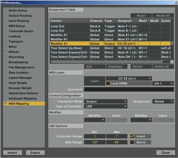Select Tree Select Up/Down row
Viewport: 178px width, 158px height.
tap(110, 48)
